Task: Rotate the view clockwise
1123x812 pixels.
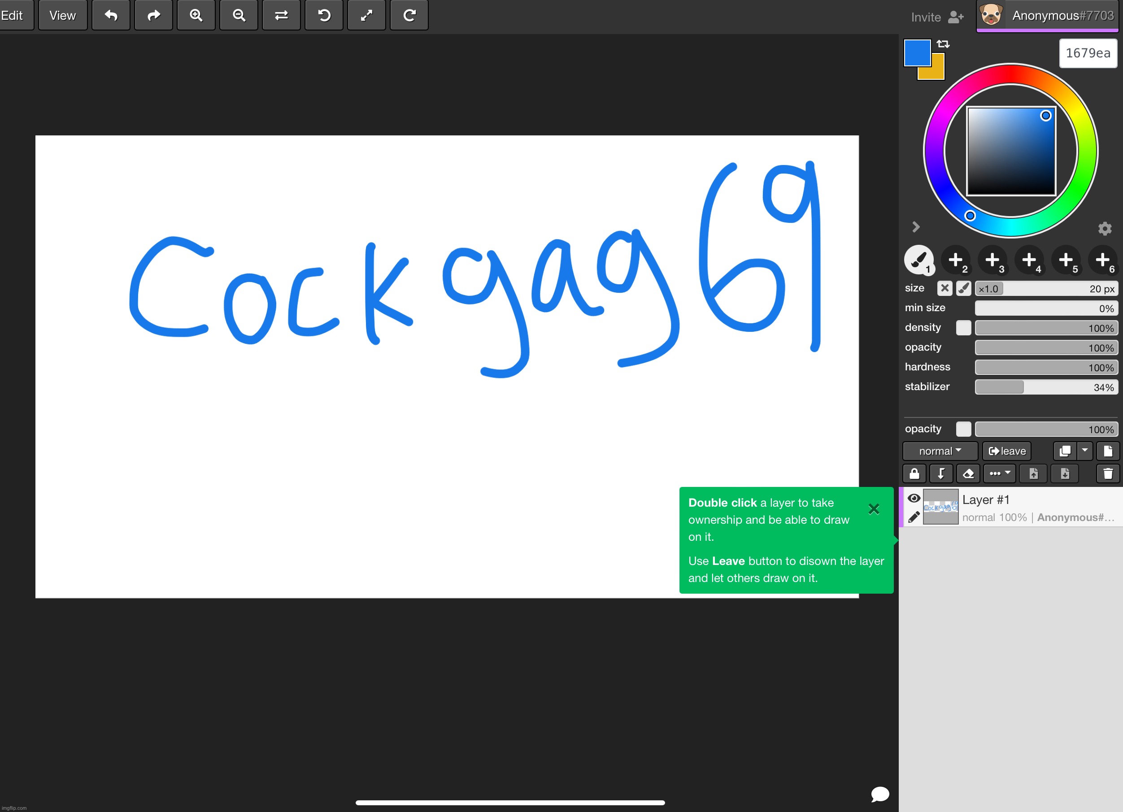Action: coord(409,15)
